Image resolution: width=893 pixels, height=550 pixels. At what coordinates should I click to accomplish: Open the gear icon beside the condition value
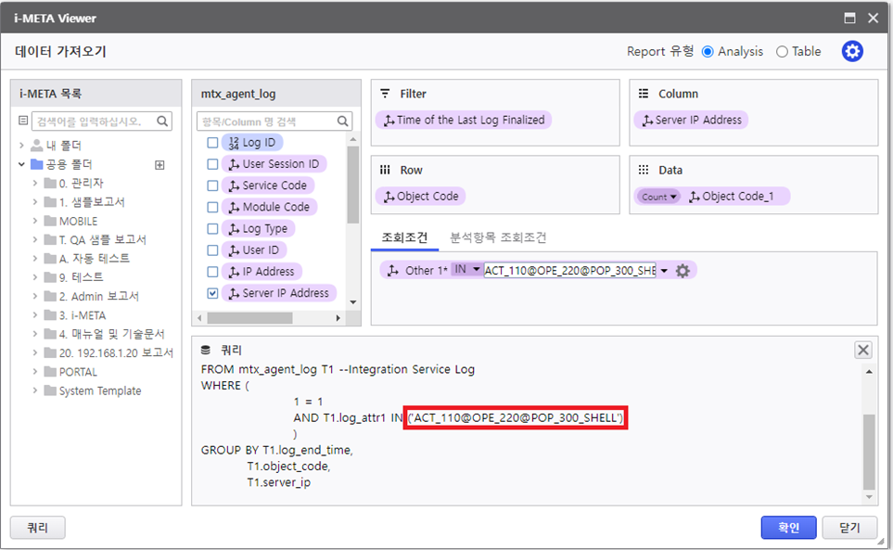click(x=683, y=271)
